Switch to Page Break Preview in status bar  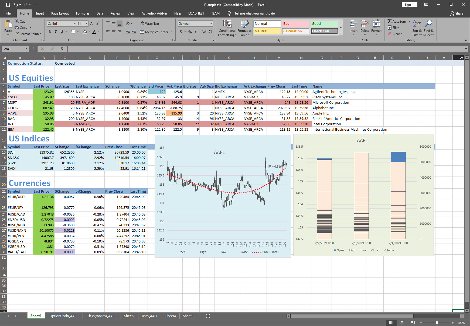click(413, 322)
